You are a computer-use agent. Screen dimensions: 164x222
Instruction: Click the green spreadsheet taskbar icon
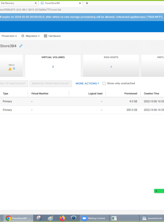click(x=114, y=218)
